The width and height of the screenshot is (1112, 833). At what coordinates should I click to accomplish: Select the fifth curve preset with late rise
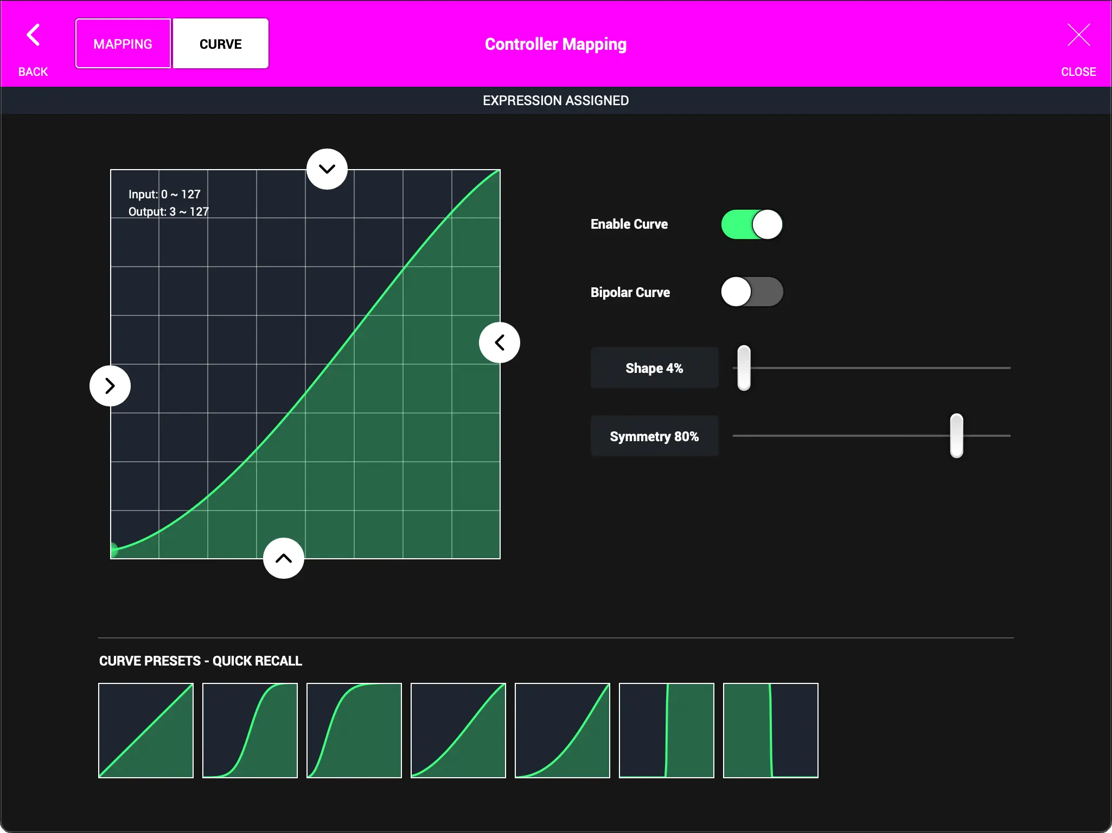561,731
